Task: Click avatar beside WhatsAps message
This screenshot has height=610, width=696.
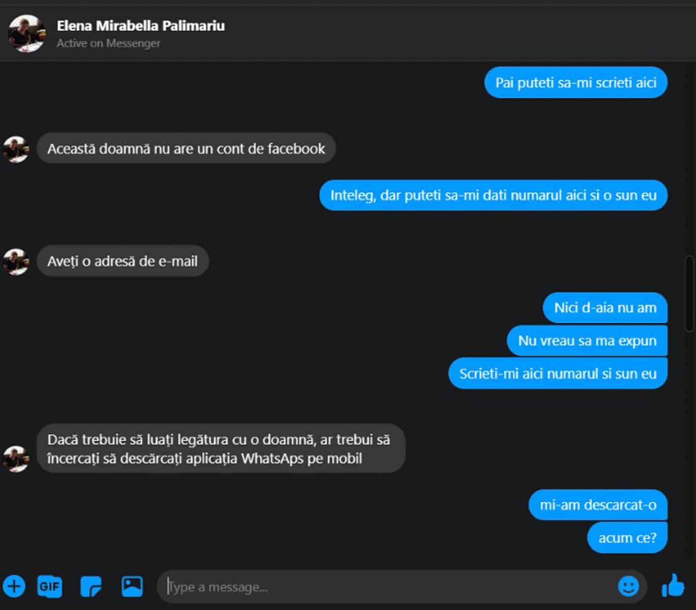Action: coord(16,459)
